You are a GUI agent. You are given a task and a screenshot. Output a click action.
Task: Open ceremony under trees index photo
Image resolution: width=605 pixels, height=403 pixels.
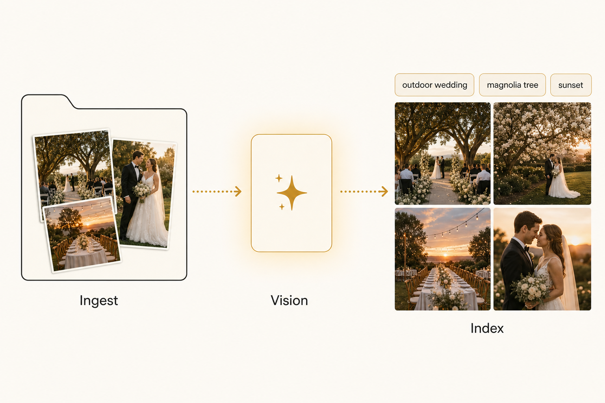click(443, 153)
